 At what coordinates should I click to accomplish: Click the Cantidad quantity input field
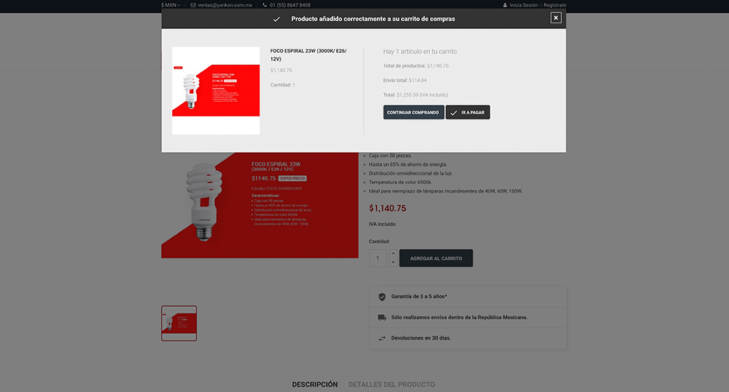coord(378,258)
